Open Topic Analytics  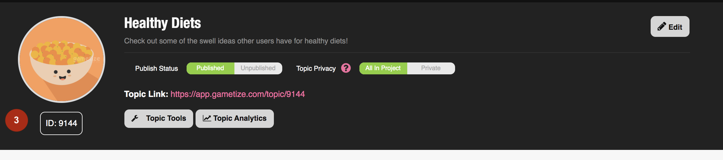click(x=235, y=119)
